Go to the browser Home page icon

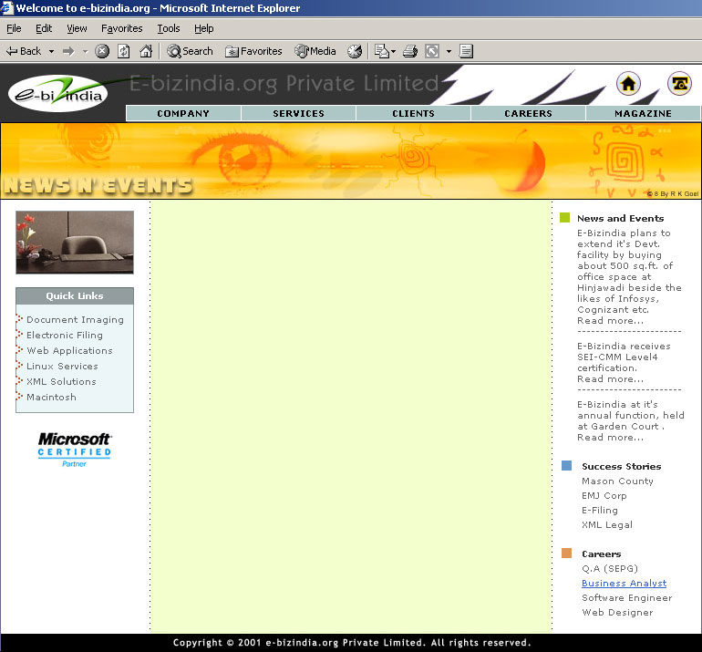tap(146, 51)
